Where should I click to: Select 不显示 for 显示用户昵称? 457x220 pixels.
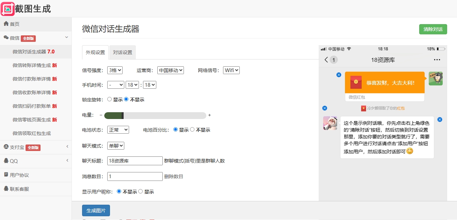[119, 191]
